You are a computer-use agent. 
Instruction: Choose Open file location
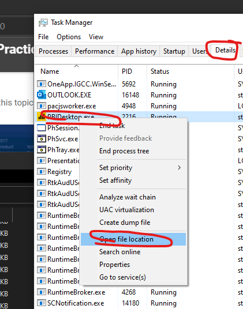pyautogui.click(x=133, y=239)
